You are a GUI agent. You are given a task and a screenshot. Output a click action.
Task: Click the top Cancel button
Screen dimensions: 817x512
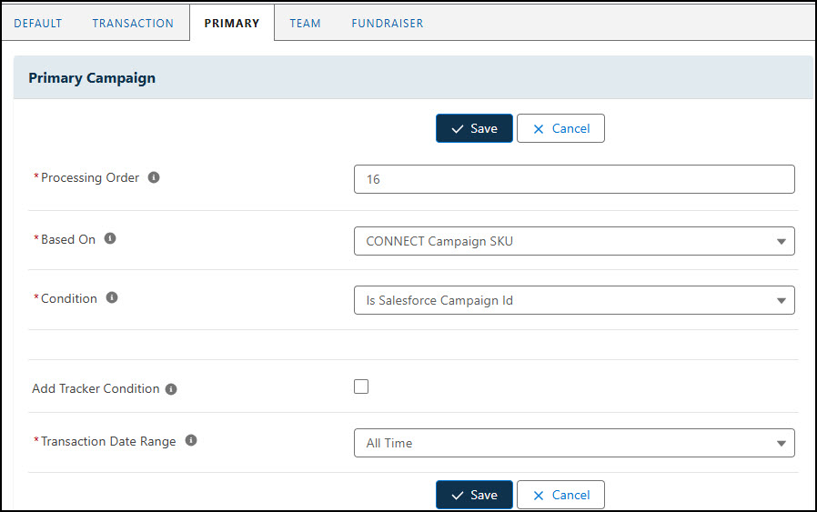pos(560,128)
